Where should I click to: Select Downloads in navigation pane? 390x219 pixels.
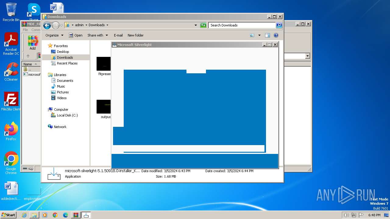point(65,57)
